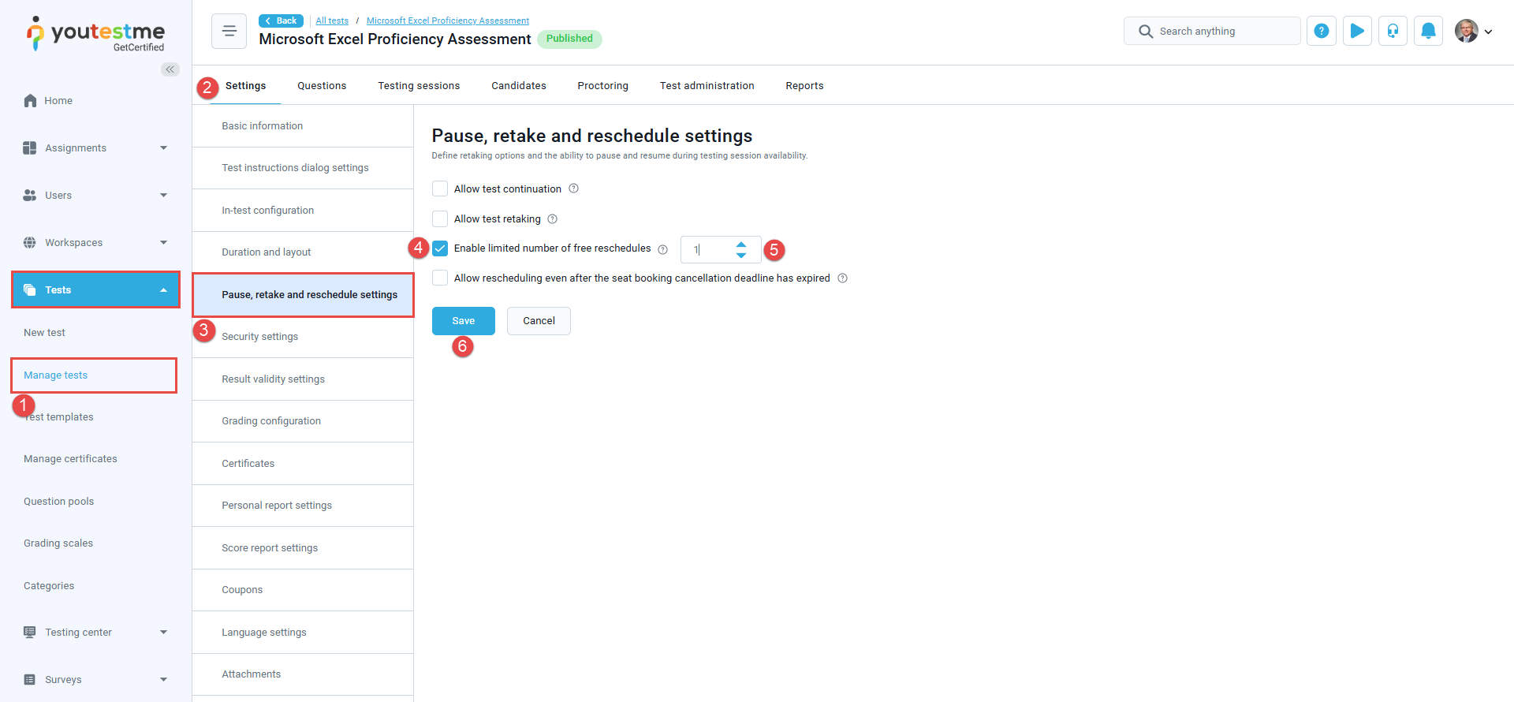The height and width of the screenshot is (702, 1514).
Task: Open Result validity settings
Action: [x=303, y=379]
